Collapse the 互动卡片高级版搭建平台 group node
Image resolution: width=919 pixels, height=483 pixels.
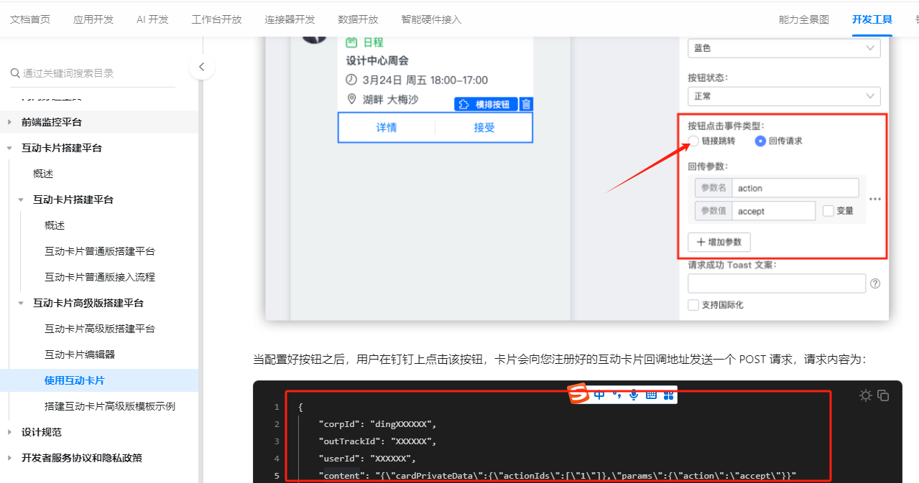(x=22, y=303)
